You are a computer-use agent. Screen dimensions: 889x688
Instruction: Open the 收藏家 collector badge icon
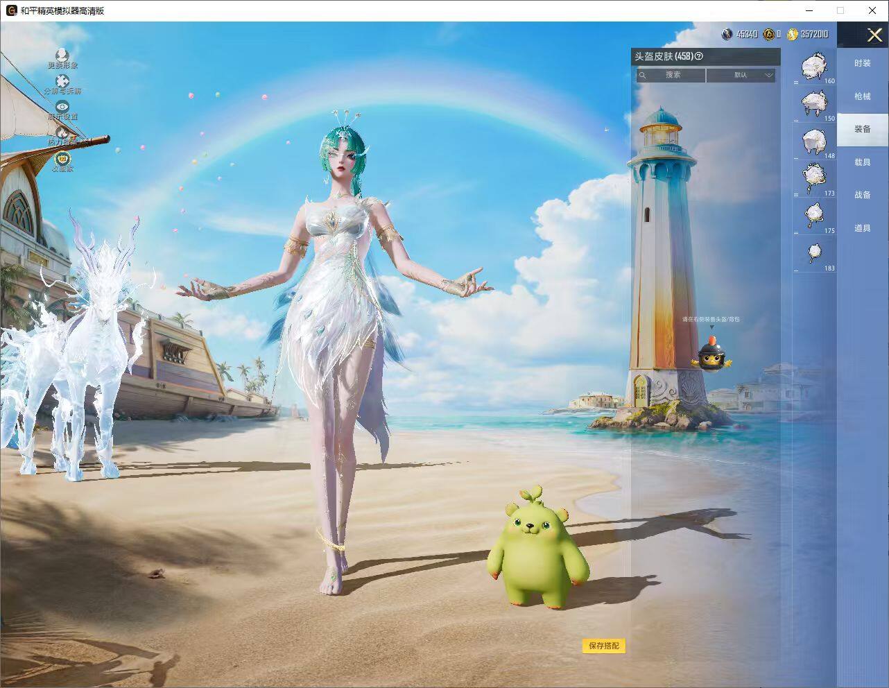[x=62, y=158]
